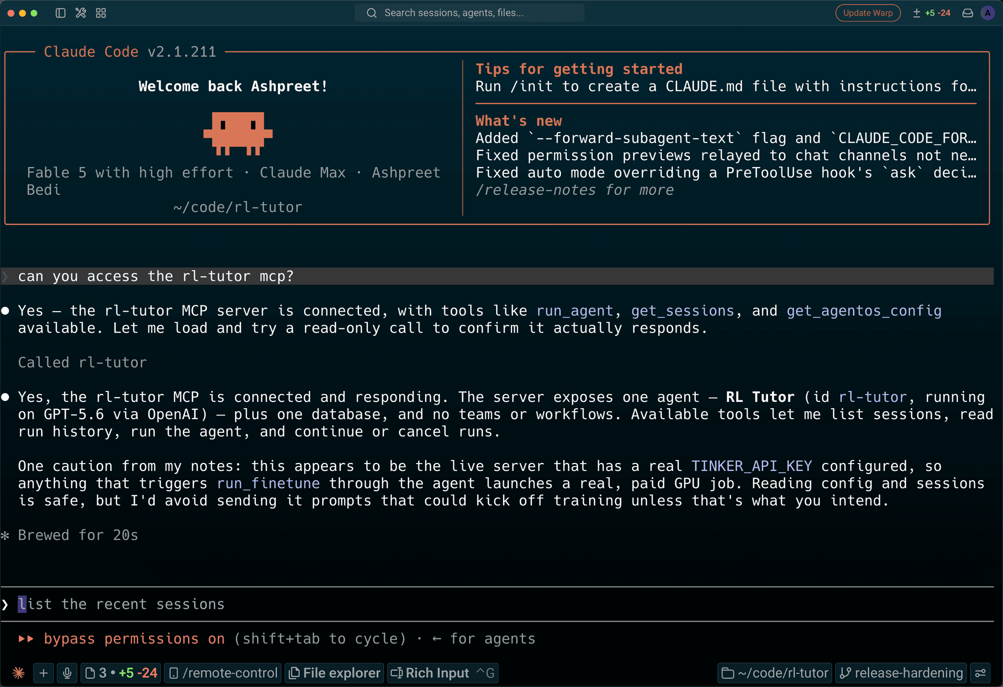The height and width of the screenshot is (687, 1003).
Task: Click the 'Tips for getting started' heading
Action: 579,69
